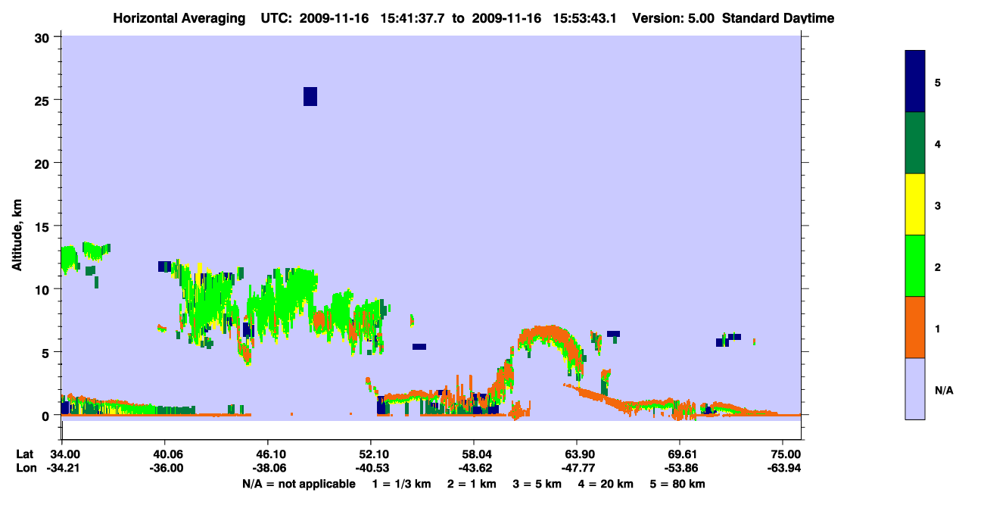This screenshot has width=984, height=505.
Task: Click the color bar label 'N/A'
Action: coord(943,390)
